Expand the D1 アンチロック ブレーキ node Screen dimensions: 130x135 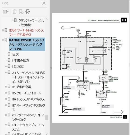pos(6,125)
